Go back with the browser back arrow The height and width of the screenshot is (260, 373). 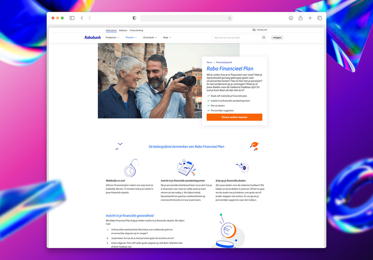click(x=82, y=18)
